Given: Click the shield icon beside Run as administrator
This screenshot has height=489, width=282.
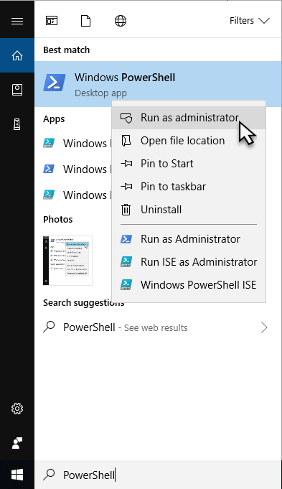Looking at the screenshot, I should tap(126, 118).
